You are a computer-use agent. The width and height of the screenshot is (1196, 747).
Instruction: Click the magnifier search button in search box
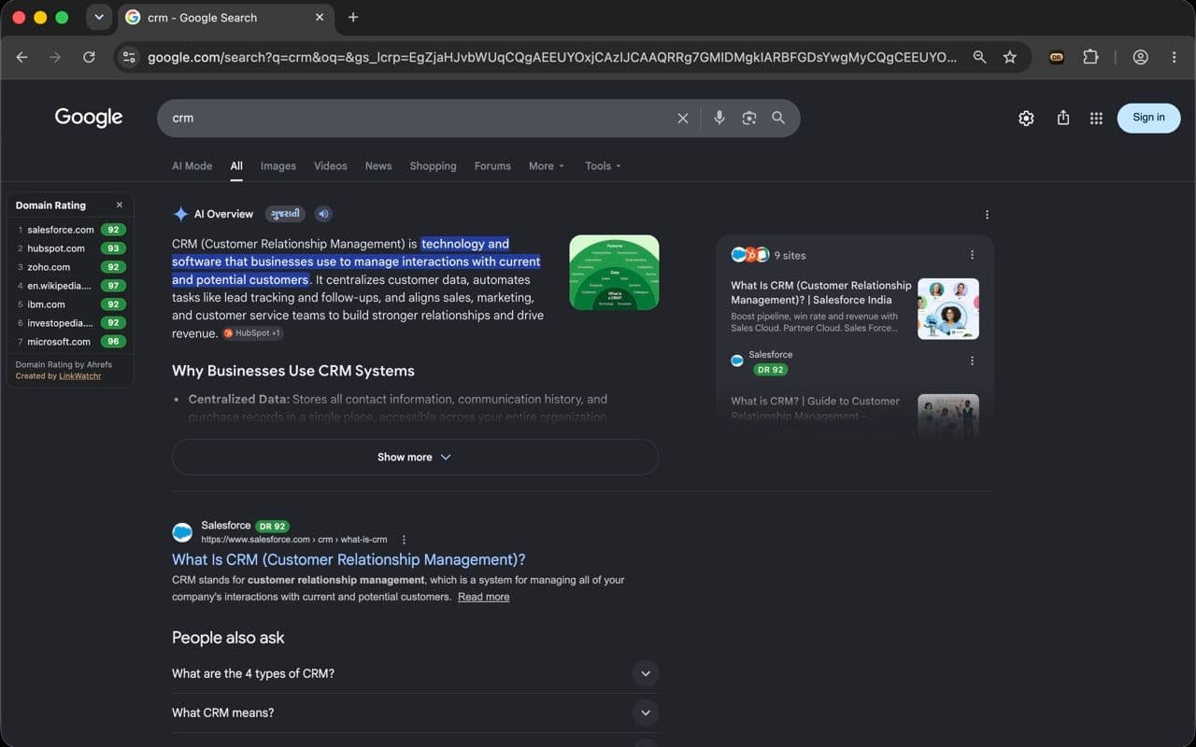778,118
